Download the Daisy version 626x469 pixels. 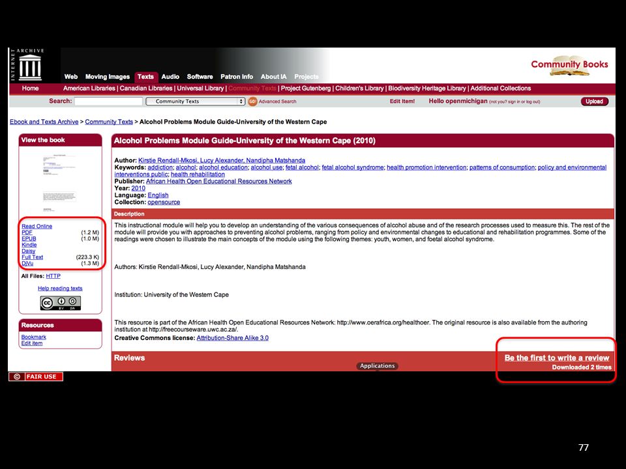pos(28,251)
